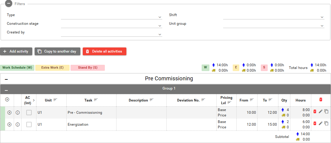Click the yellow E summary badge
This screenshot has height=143, width=331.
(x=236, y=68)
